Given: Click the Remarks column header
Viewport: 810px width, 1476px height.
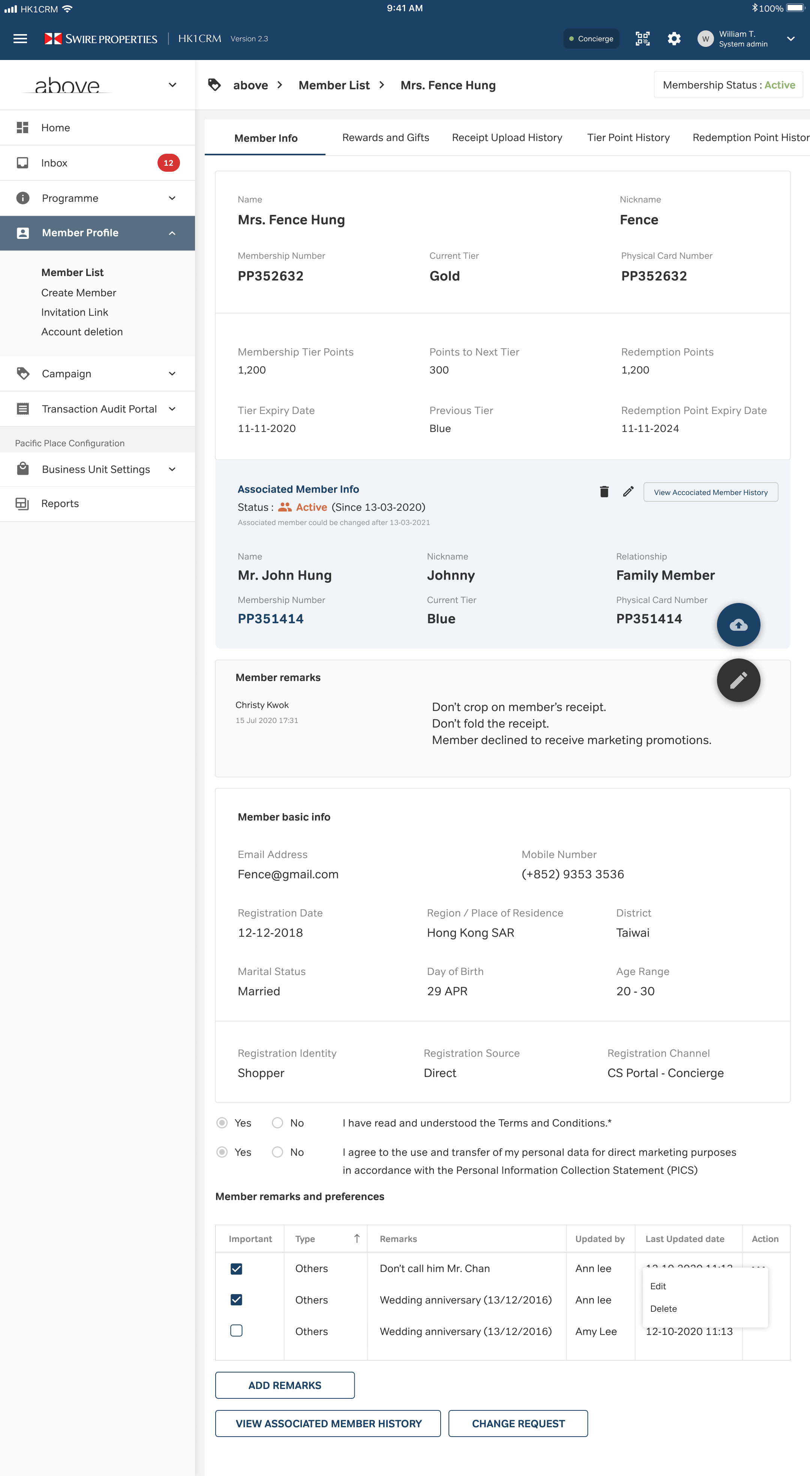Looking at the screenshot, I should click(398, 1238).
